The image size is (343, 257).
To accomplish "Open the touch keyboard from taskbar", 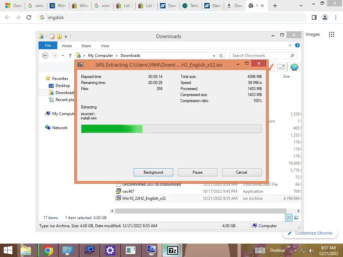I will click(x=260, y=250).
